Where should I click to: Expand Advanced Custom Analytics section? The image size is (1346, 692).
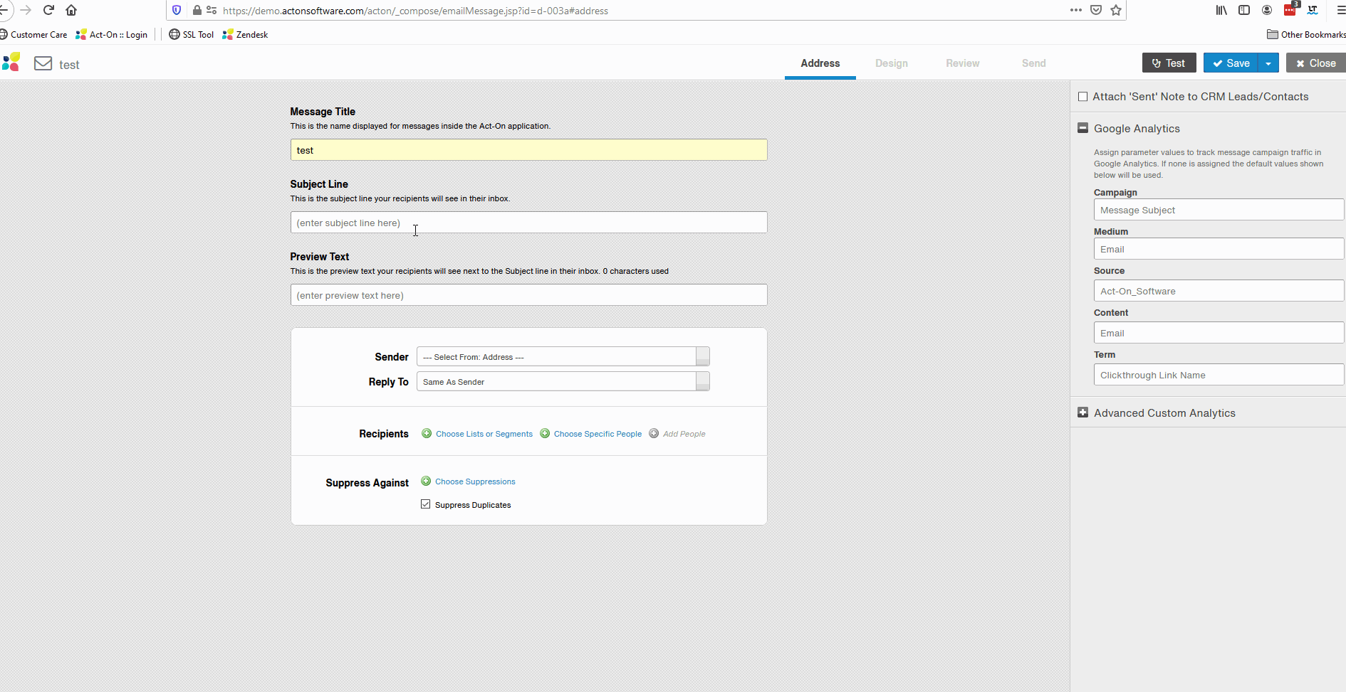tap(1082, 412)
